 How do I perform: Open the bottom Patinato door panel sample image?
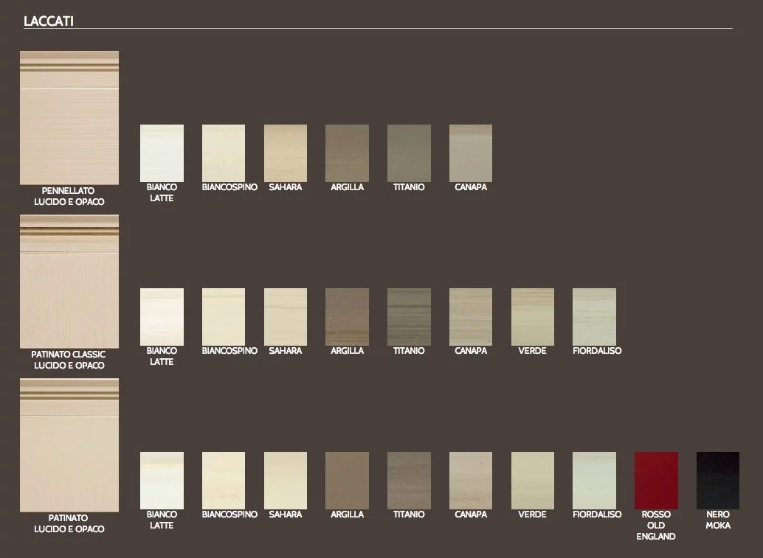pos(69,445)
